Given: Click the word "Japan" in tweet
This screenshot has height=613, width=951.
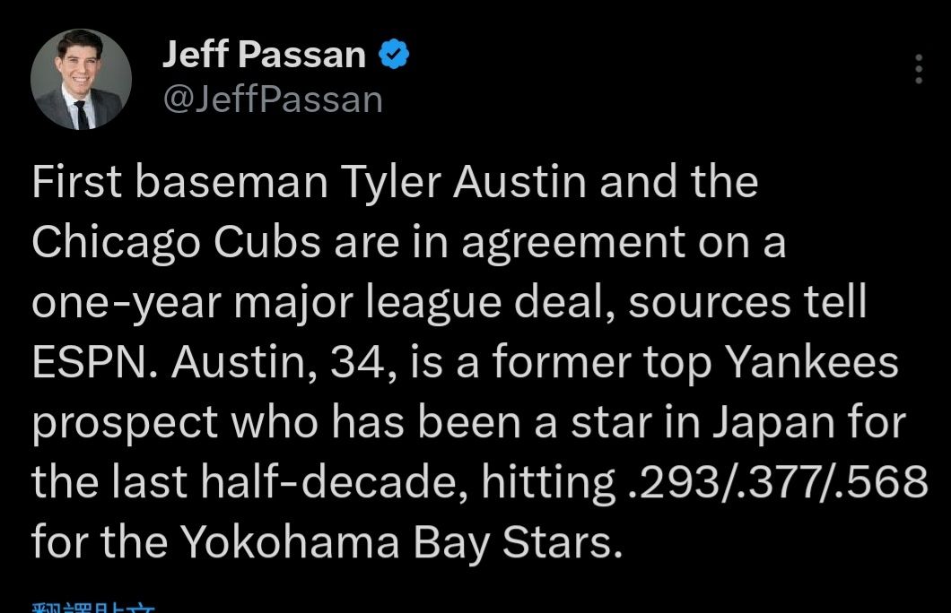Looking at the screenshot, I should (778, 423).
